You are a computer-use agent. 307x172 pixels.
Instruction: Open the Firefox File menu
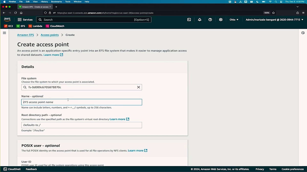click(21, 2)
